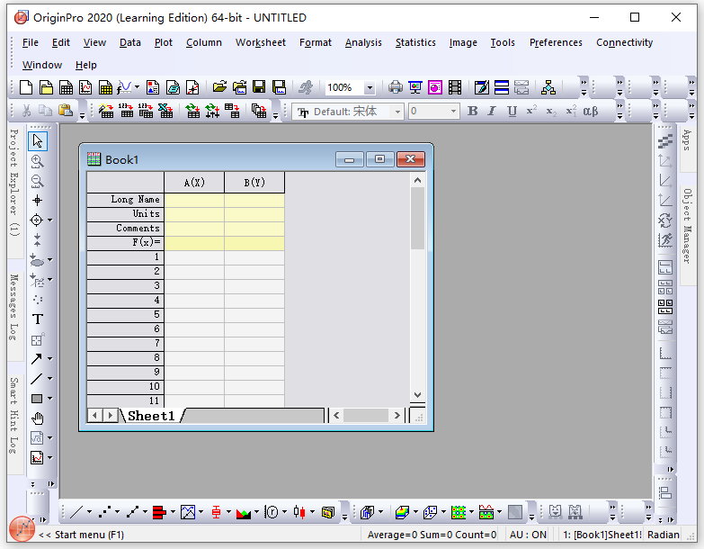Viewport: 704px width, 549px height.
Task: Toggle Greek symbols αβ formatting
Action: [x=591, y=111]
